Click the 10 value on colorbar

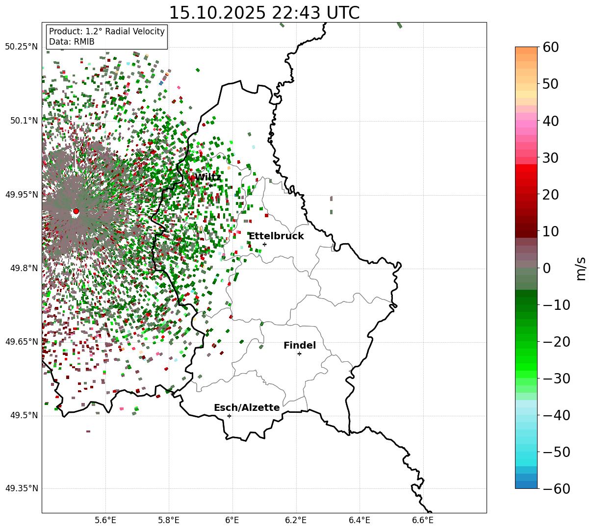pos(551,231)
